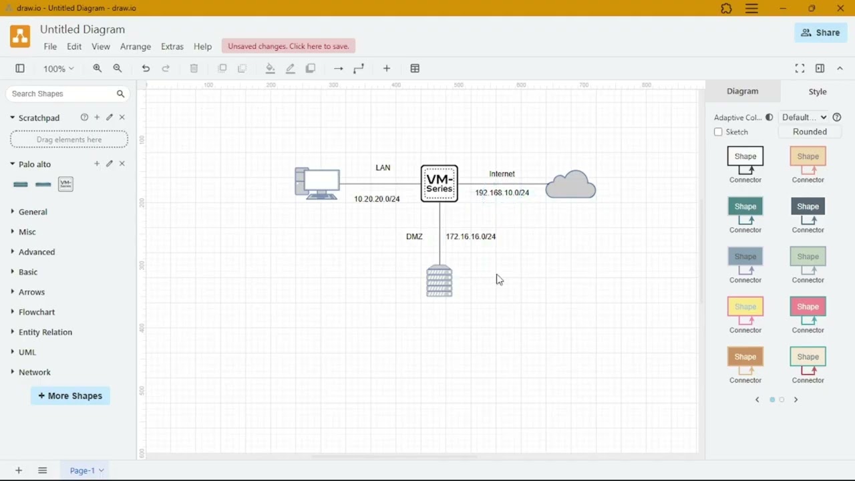Open the Arrange menu
Screen dimensions: 855x481
point(136,47)
